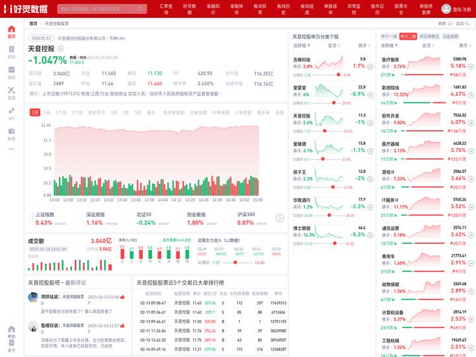
Task: Click the user avatar icon in header
Action: click(x=446, y=9)
